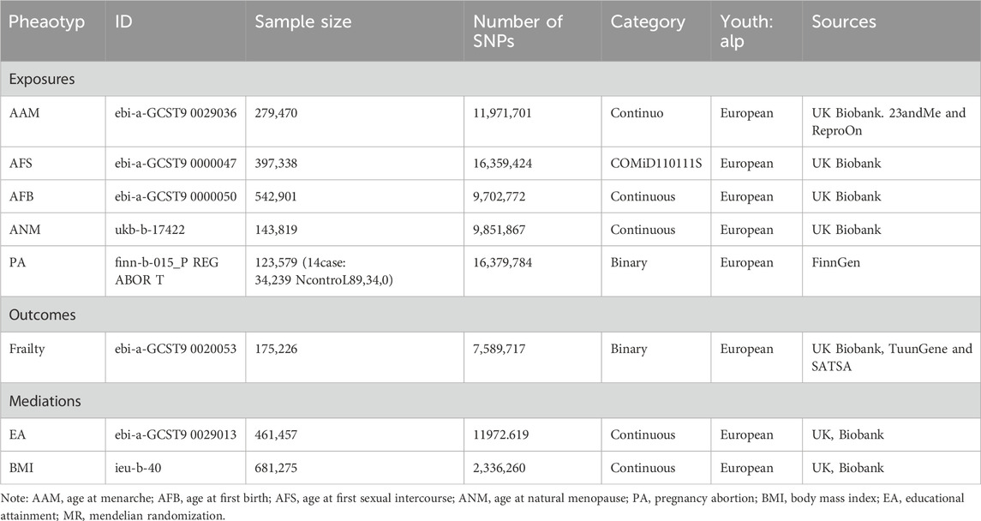Screen dimensions: 981x521
Task: Click 'UK, Biobank' source in EA row
Action: click(847, 434)
